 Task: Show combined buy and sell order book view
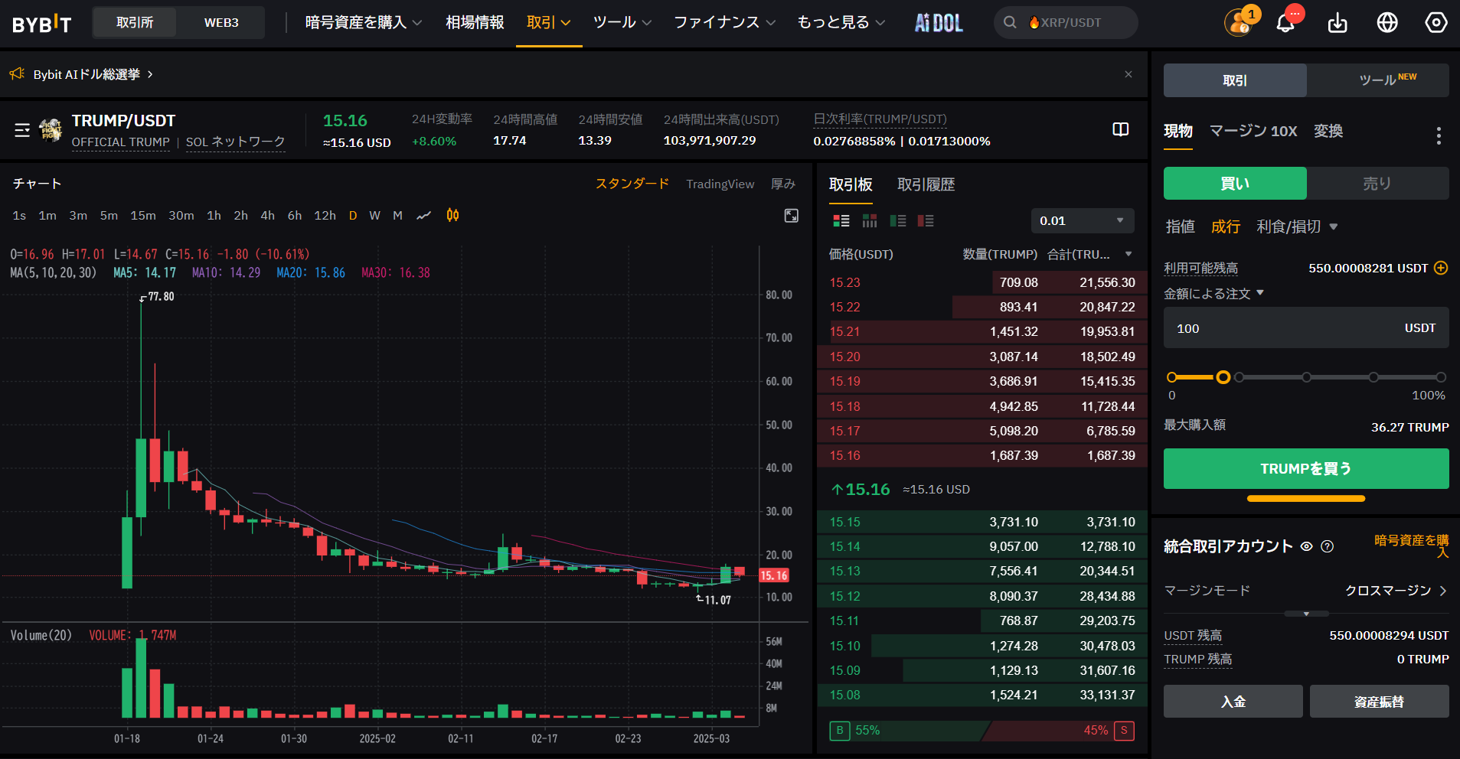pyautogui.click(x=841, y=221)
